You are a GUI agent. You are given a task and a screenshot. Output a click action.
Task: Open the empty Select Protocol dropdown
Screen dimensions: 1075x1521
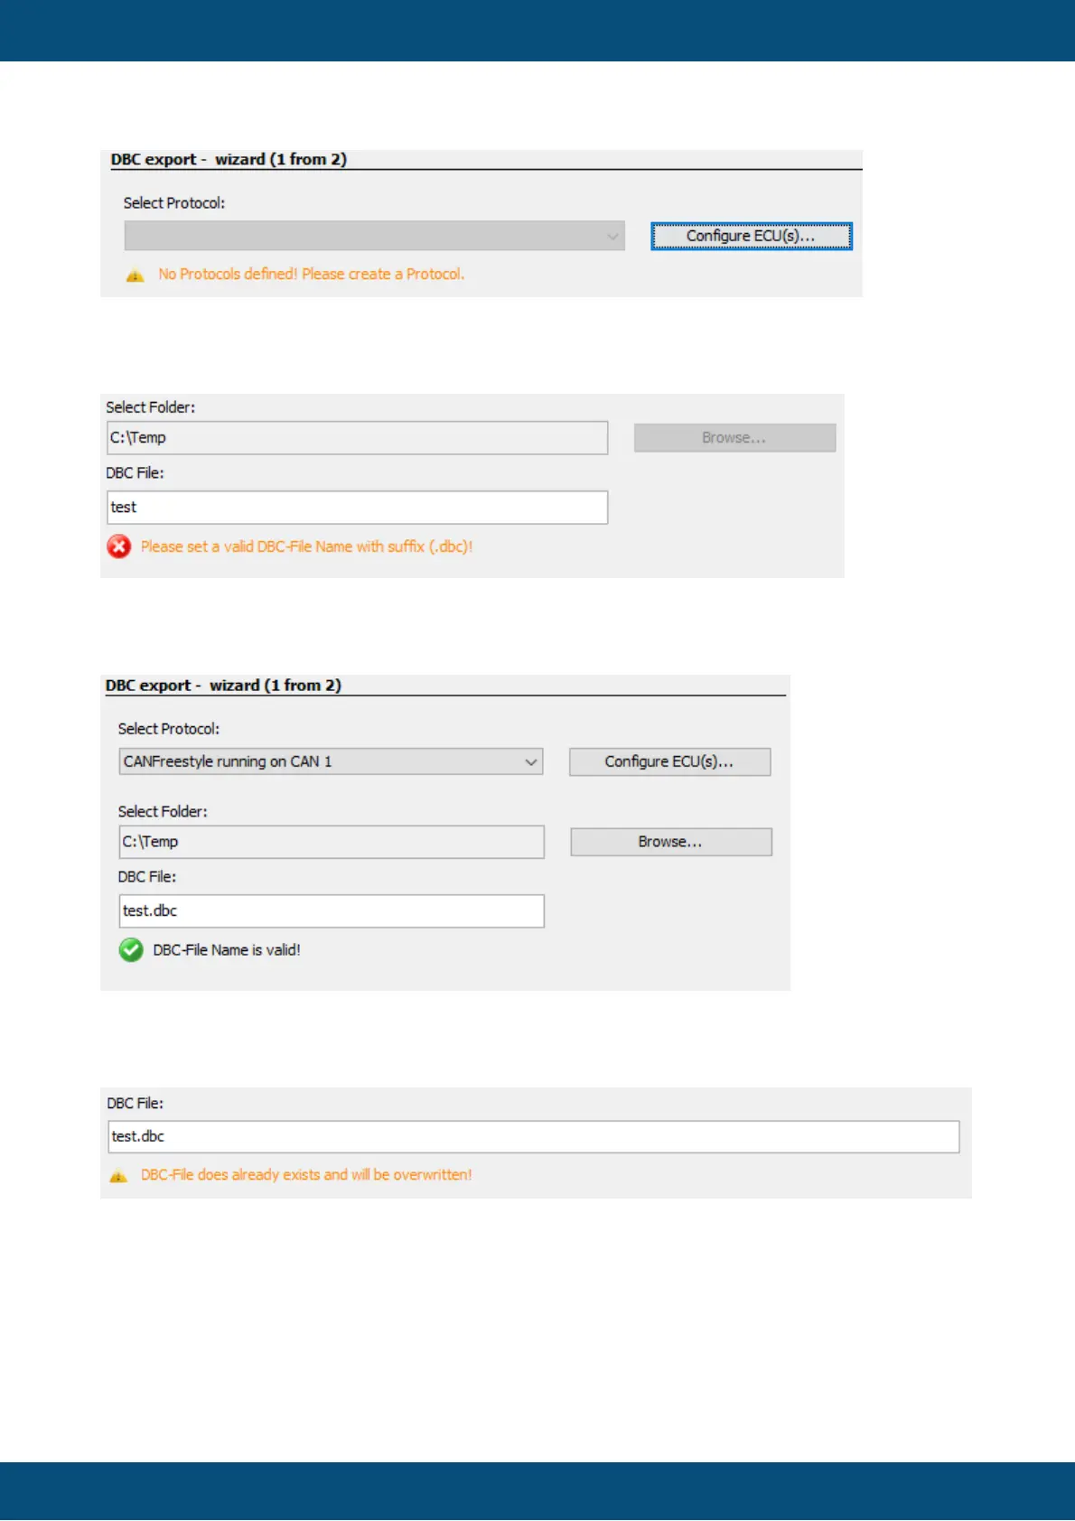(374, 236)
